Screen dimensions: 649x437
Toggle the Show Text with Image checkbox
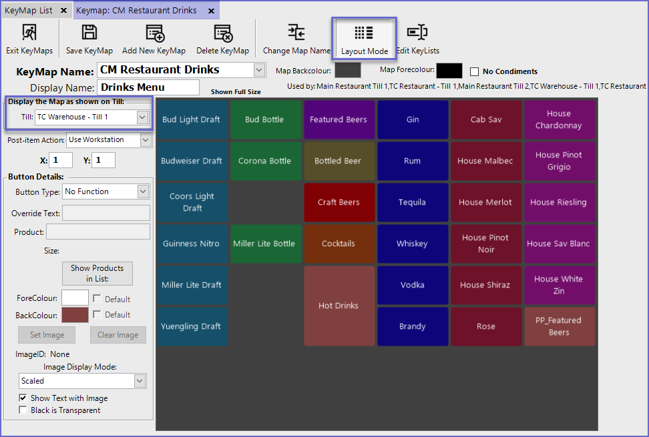click(23, 398)
